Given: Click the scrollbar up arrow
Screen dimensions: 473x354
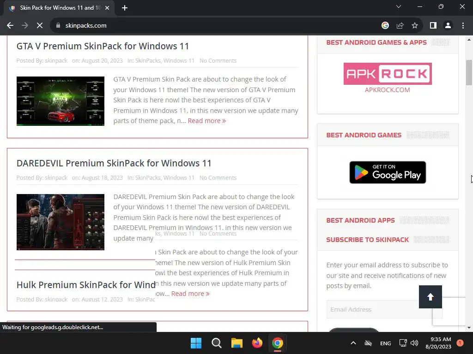Looking at the screenshot, I should [469, 40].
